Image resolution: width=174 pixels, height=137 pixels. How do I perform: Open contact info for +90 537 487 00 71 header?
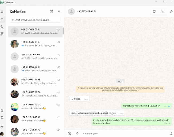click(86, 12)
